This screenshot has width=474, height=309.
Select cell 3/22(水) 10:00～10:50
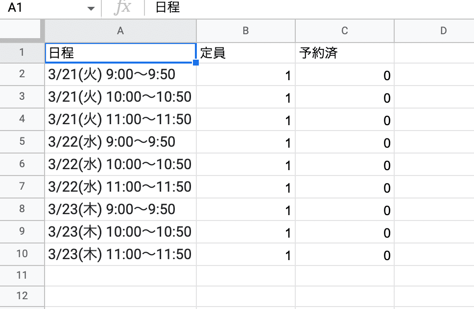point(120,164)
